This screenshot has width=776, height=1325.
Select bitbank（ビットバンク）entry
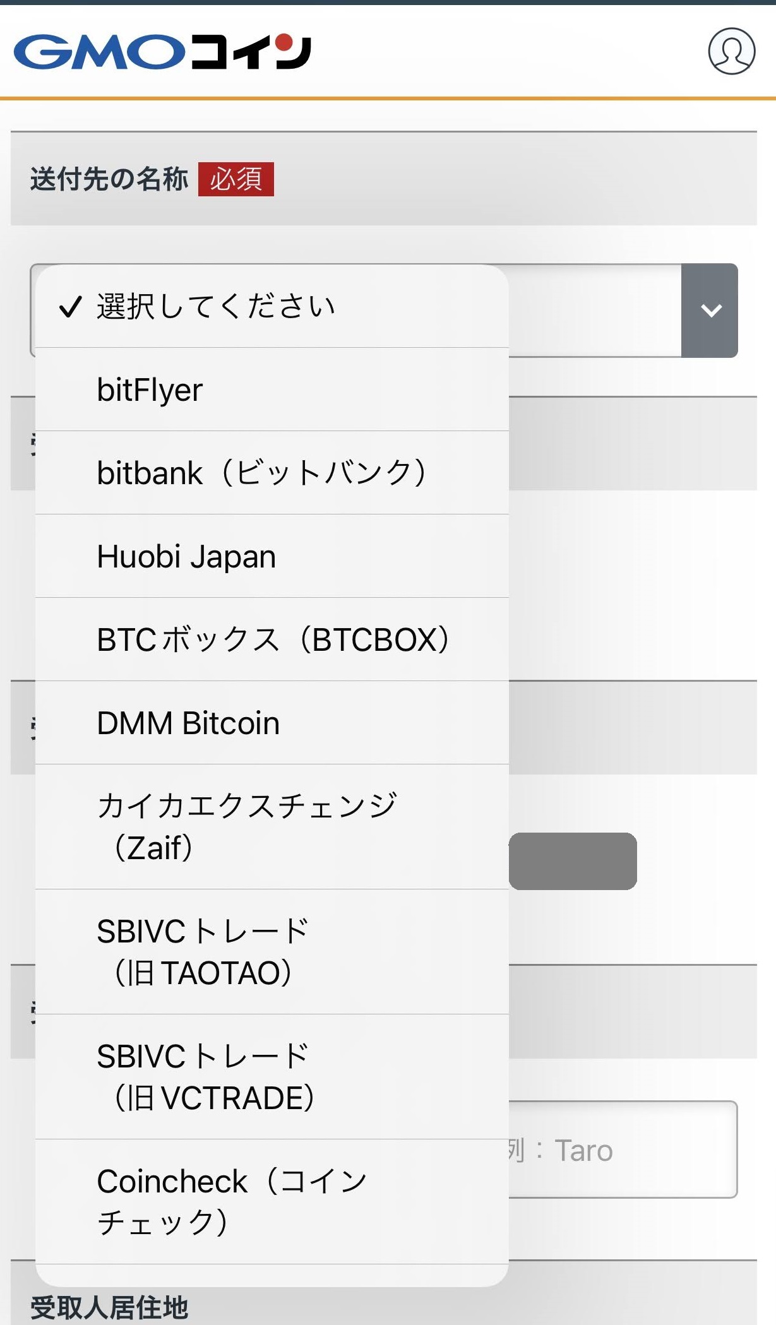point(263,473)
